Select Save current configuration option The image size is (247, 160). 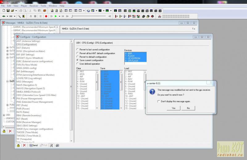(77, 60)
